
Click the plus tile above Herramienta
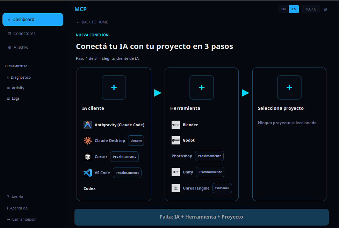click(x=202, y=87)
